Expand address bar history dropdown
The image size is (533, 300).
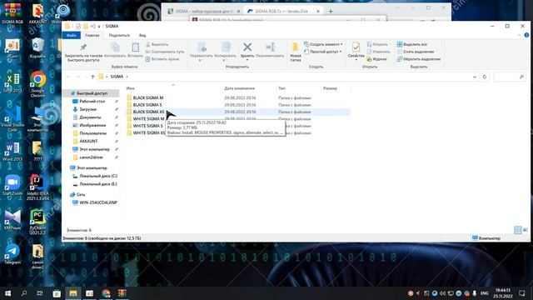(475, 77)
